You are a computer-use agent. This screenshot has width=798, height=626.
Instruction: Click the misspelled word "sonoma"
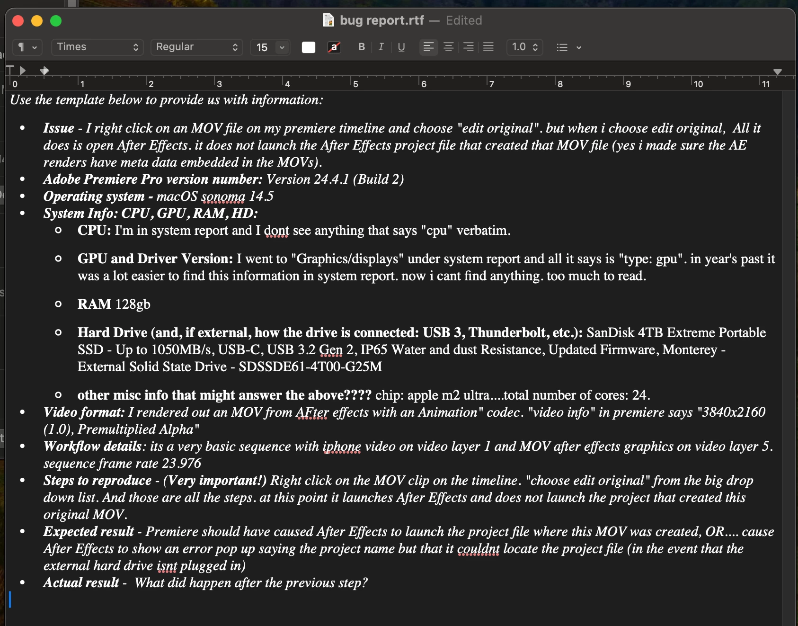click(x=223, y=196)
